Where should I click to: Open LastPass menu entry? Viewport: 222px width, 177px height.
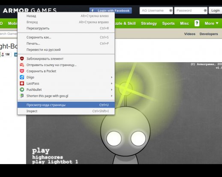pos(66,84)
